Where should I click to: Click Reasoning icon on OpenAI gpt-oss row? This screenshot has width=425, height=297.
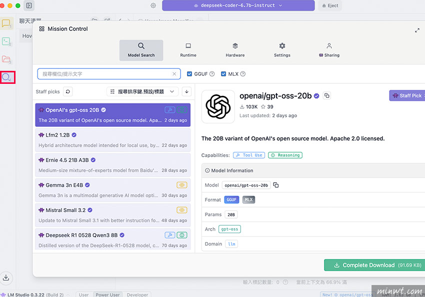click(x=182, y=110)
